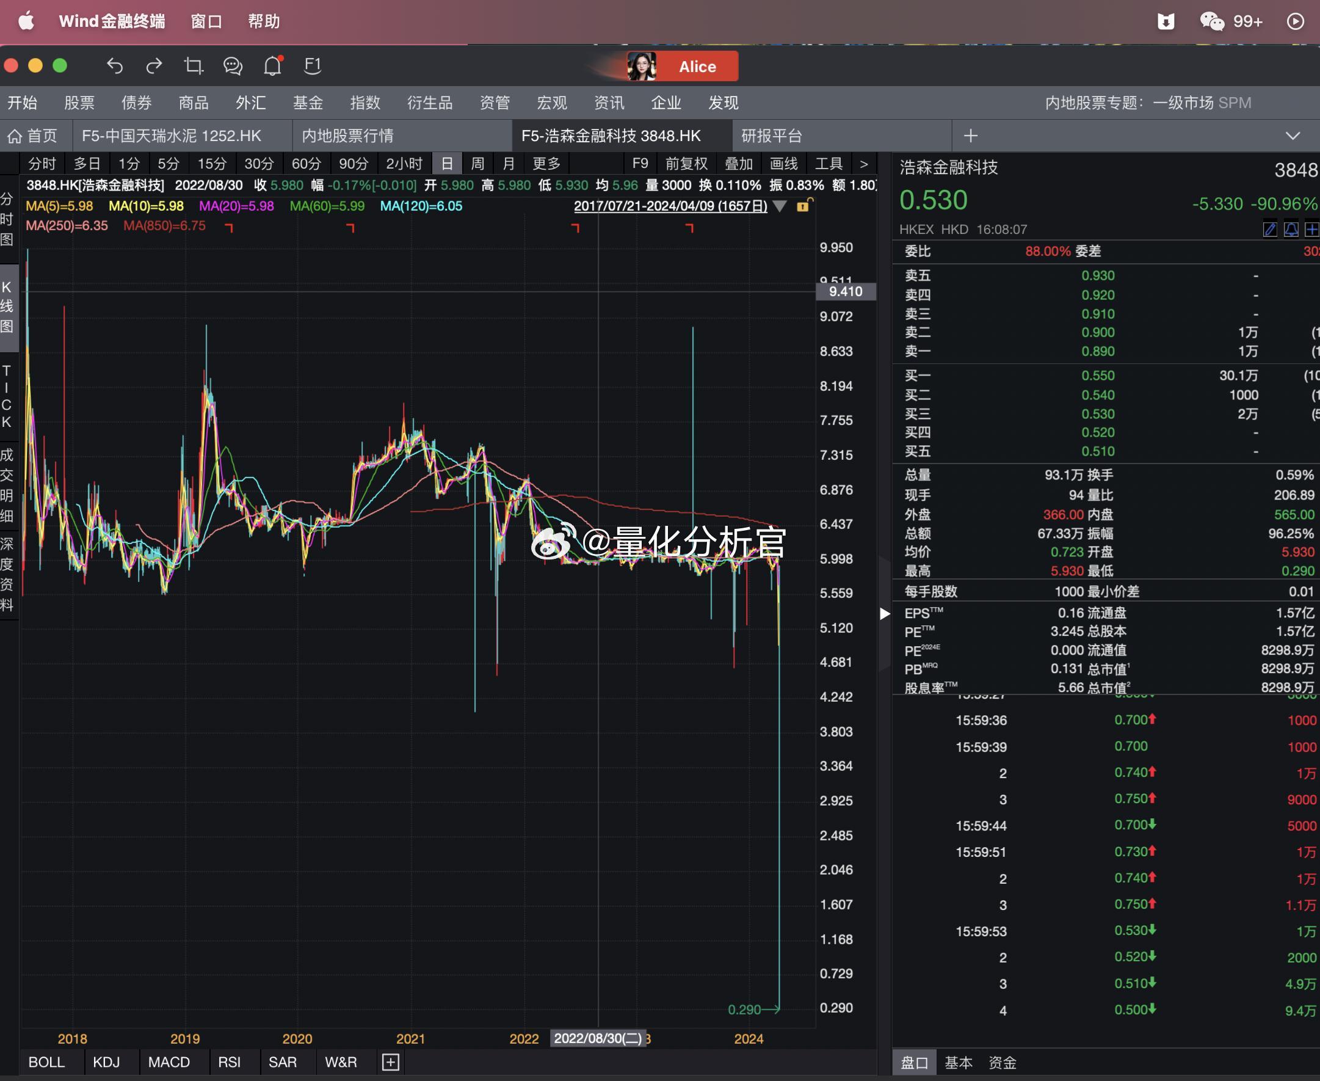Select the 15分 period
Screen dimensions: 1320x1081
click(x=212, y=164)
